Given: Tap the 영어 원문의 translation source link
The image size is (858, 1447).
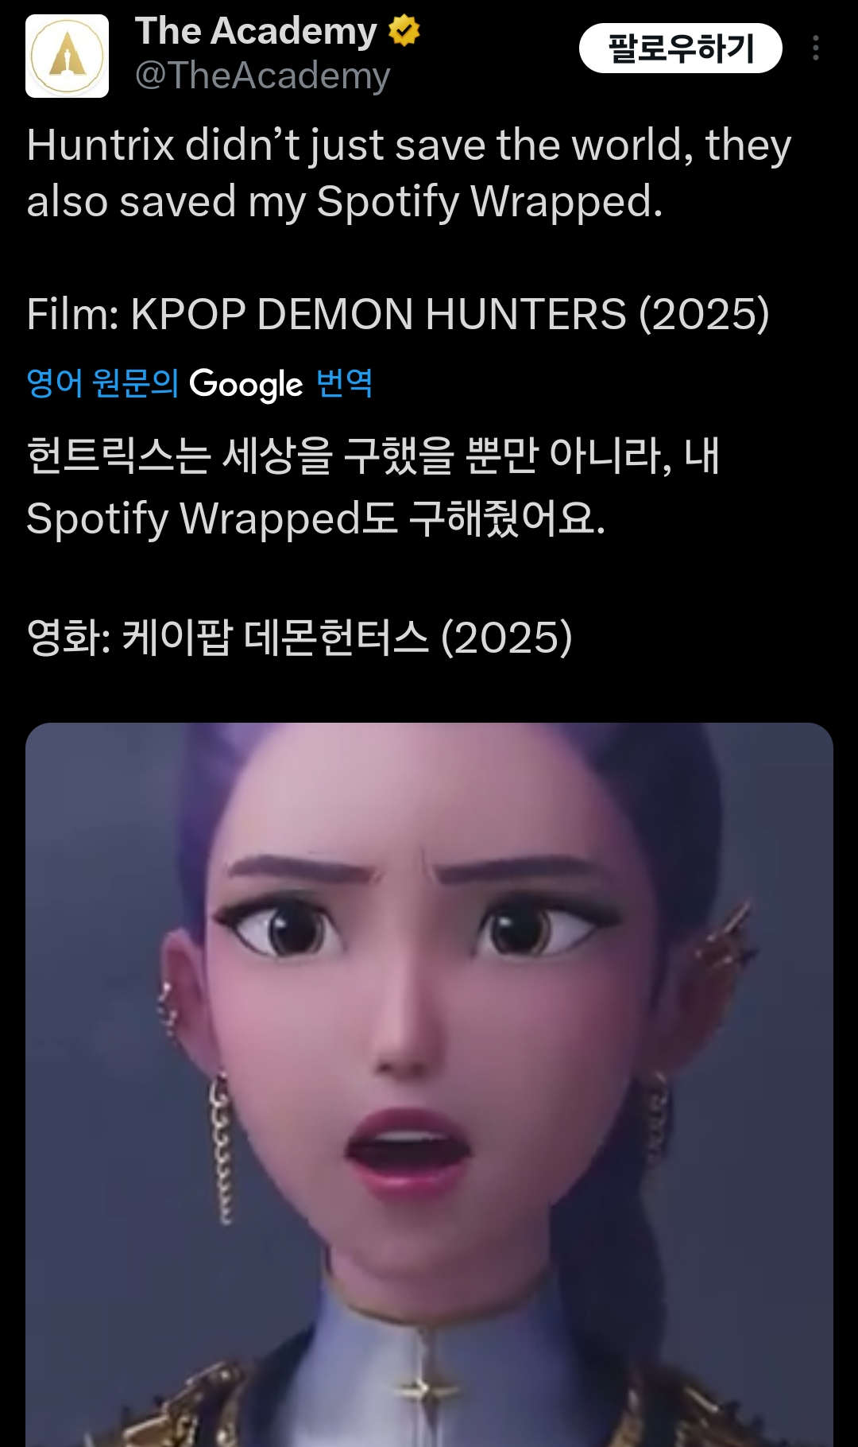Looking at the screenshot, I should pyautogui.click(x=102, y=382).
